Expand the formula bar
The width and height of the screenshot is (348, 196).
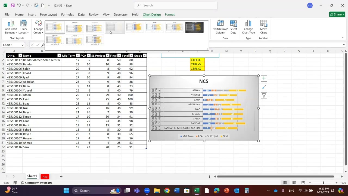pyautogui.click(x=344, y=45)
